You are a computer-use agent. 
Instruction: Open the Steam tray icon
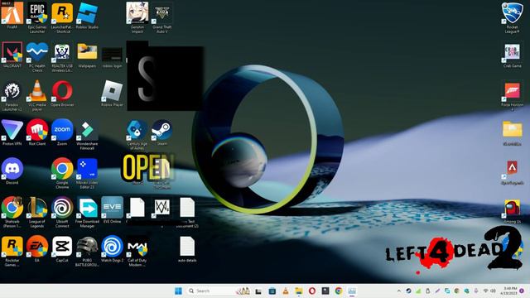click(x=408, y=291)
